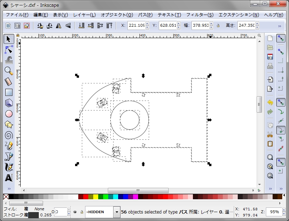The height and width of the screenshot is (221, 289).
Task: Select the Zoom magnifier tool
Action: click(x=9, y=71)
